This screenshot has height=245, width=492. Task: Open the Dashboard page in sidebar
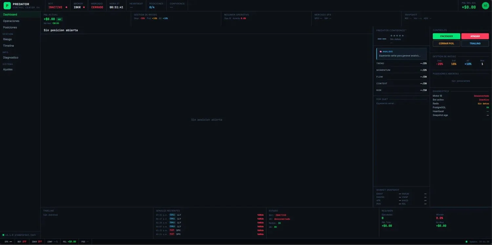pyautogui.click(x=20, y=14)
